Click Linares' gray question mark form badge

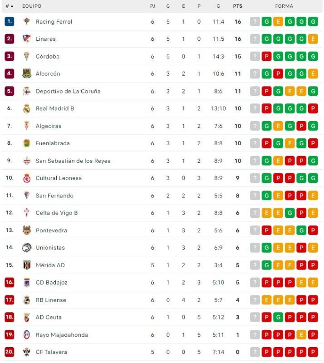point(255,39)
